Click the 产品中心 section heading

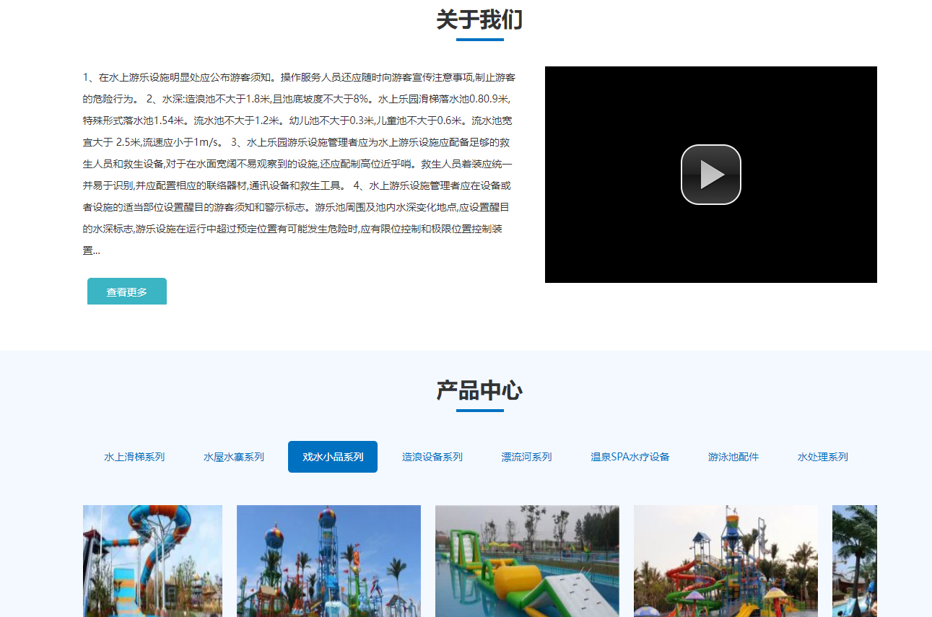click(479, 390)
